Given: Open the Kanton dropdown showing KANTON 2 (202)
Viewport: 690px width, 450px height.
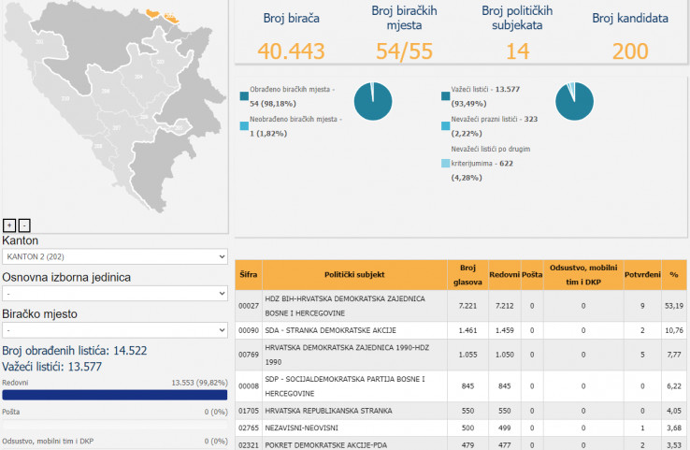Looking at the screenshot, I should pos(115,256).
